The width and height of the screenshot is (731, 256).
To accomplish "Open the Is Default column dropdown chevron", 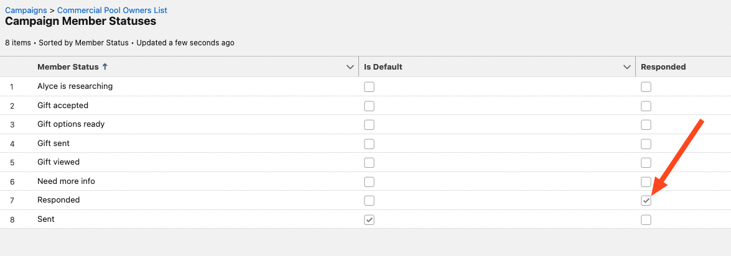I will coord(627,67).
